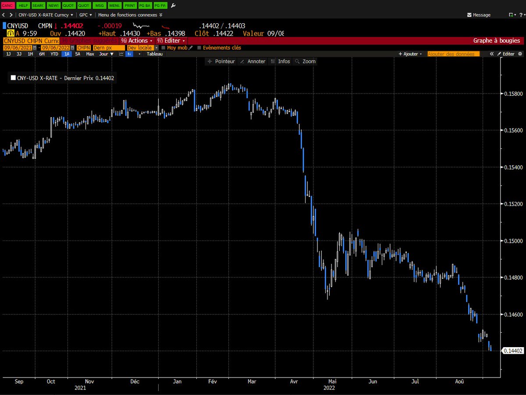Click the green HELP key
This screenshot has width=526, height=395.
click(23, 5)
